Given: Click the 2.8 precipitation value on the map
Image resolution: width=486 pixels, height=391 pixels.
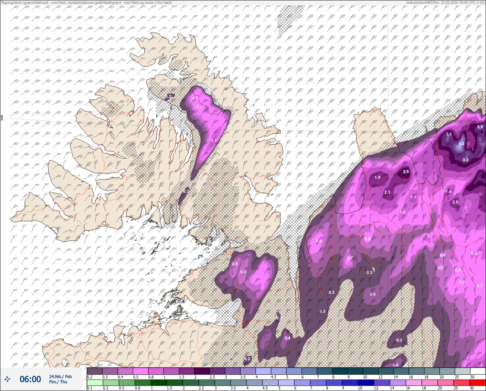Looking at the screenshot, I should [406, 172].
